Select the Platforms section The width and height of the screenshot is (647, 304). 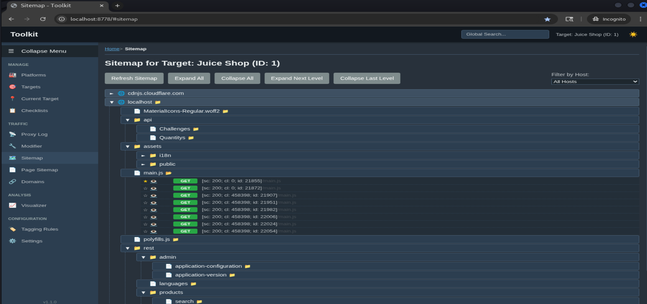point(34,75)
